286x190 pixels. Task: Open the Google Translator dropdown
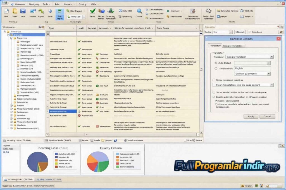click(x=271, y=57)
